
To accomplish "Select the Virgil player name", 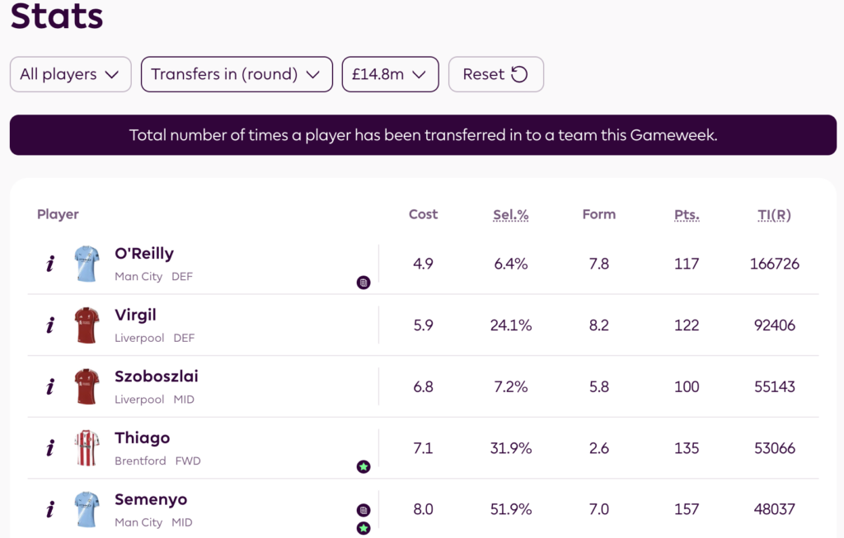I will pos(135,315).
